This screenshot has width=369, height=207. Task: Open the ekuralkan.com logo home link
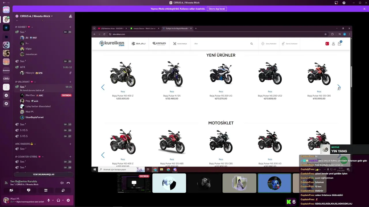click(x=112, y=43)
